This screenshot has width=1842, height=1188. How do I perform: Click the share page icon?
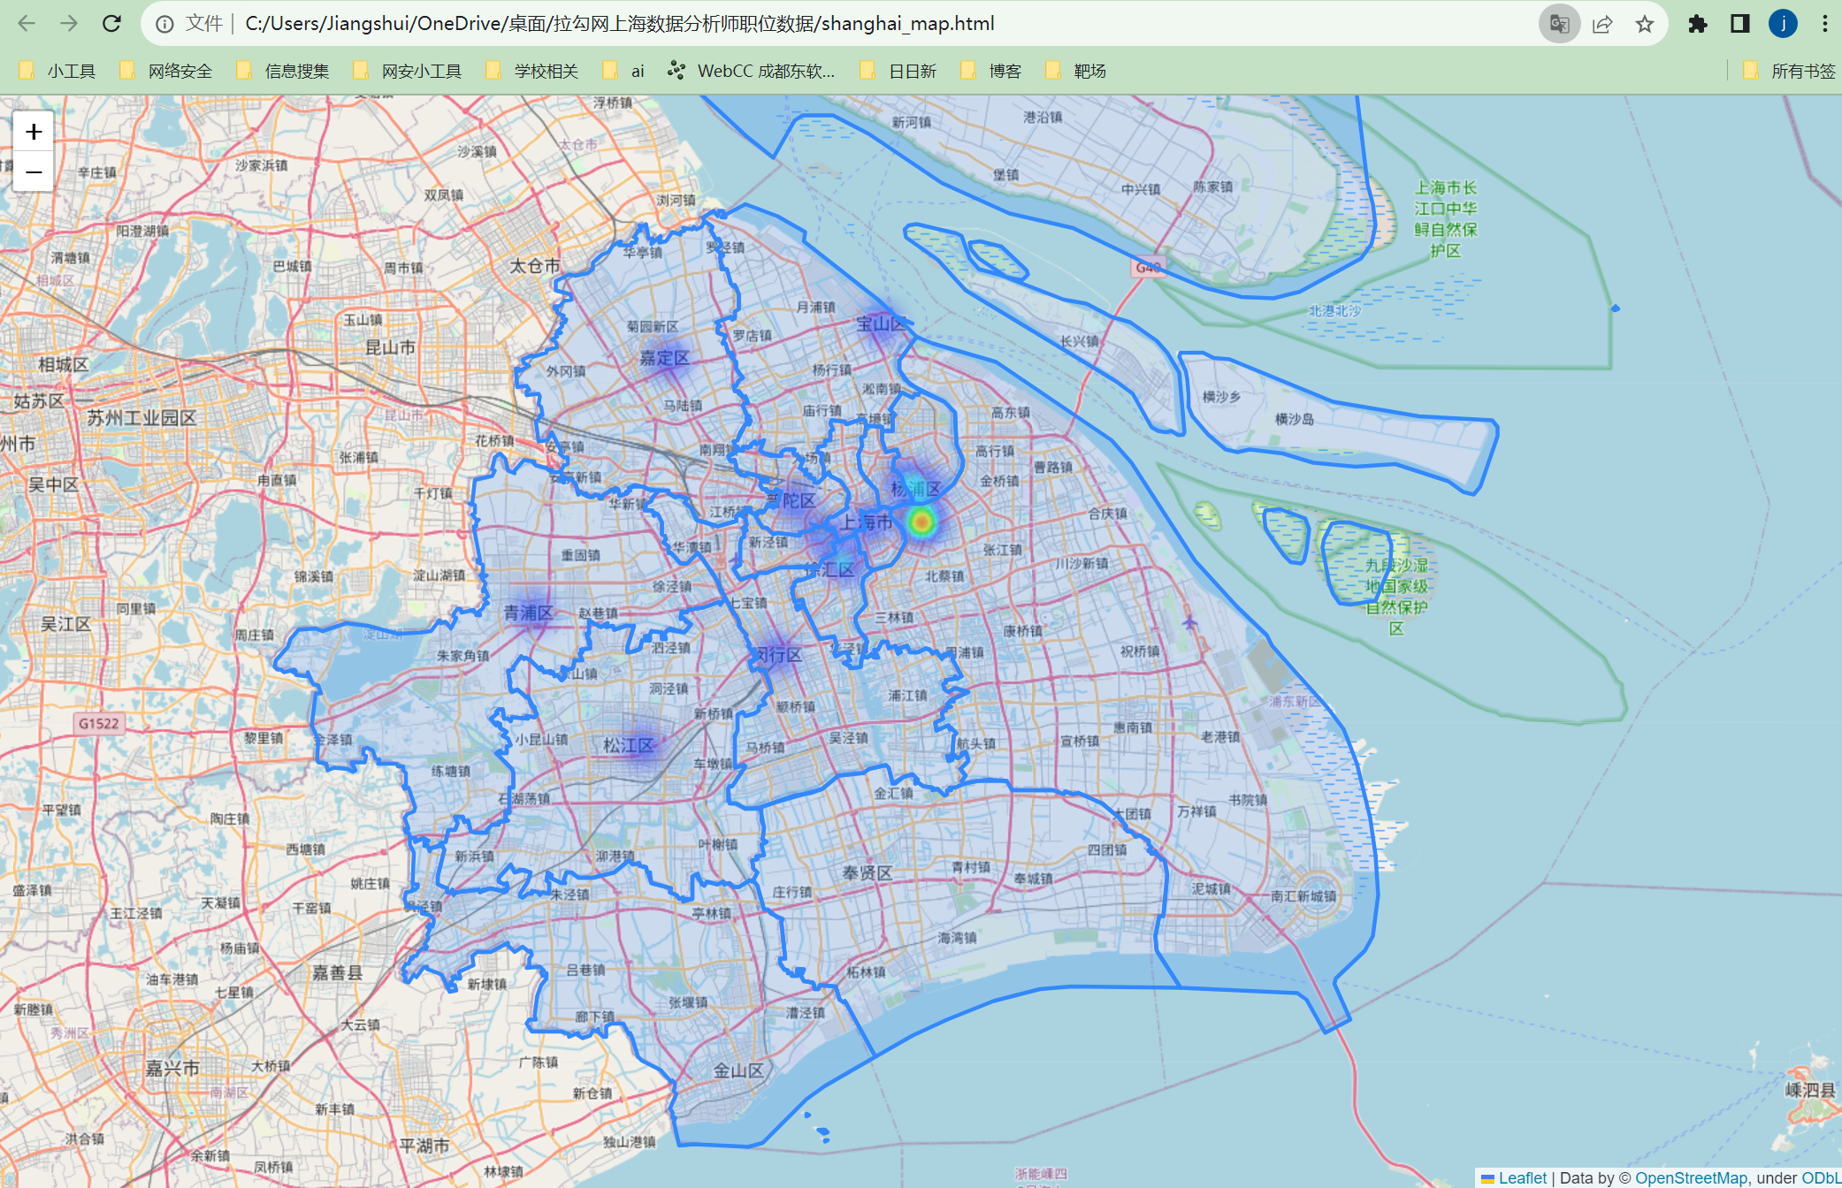(x=1602, y=24)
